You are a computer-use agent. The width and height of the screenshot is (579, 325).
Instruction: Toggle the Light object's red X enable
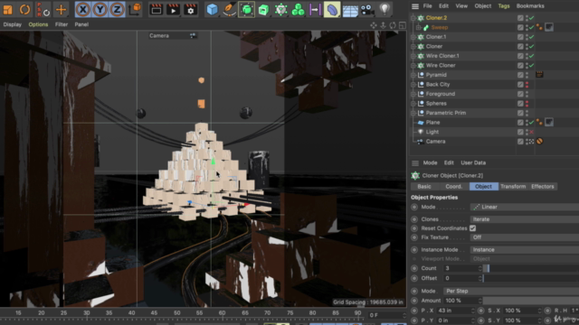click(x=532, y=132)
